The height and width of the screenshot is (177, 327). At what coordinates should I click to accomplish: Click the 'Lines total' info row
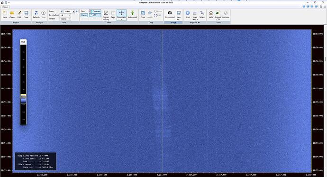36,158
